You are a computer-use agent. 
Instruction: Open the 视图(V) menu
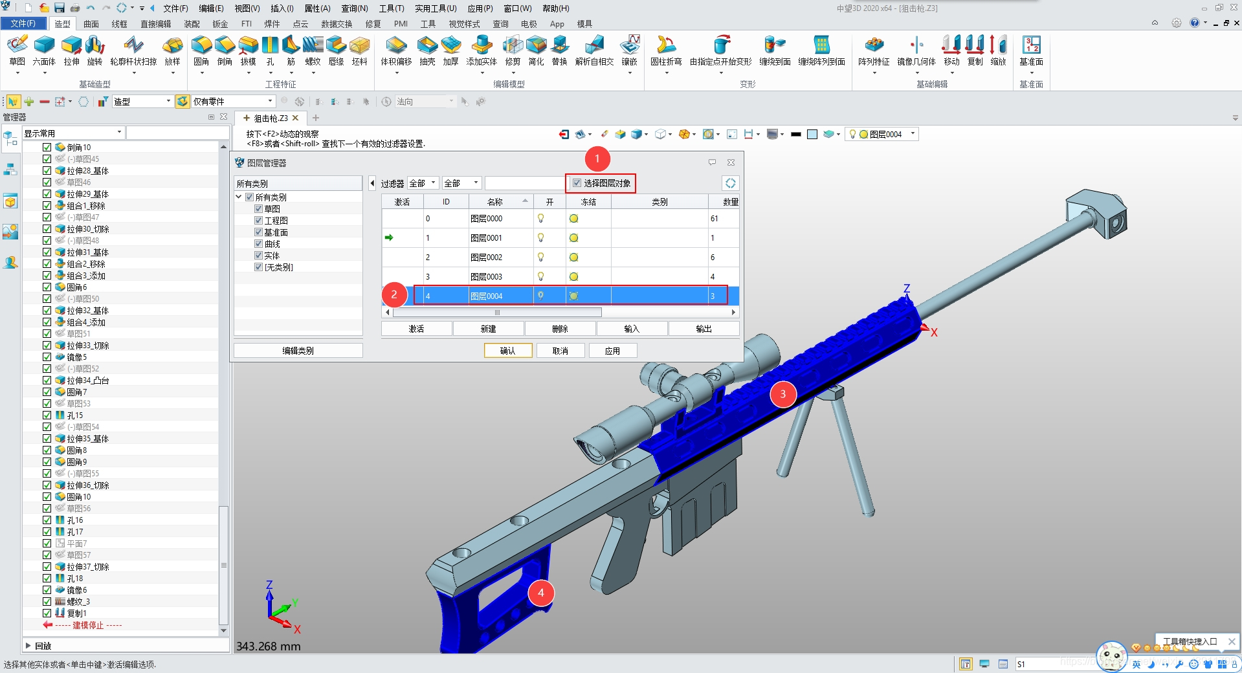click(x=247, y=8)
